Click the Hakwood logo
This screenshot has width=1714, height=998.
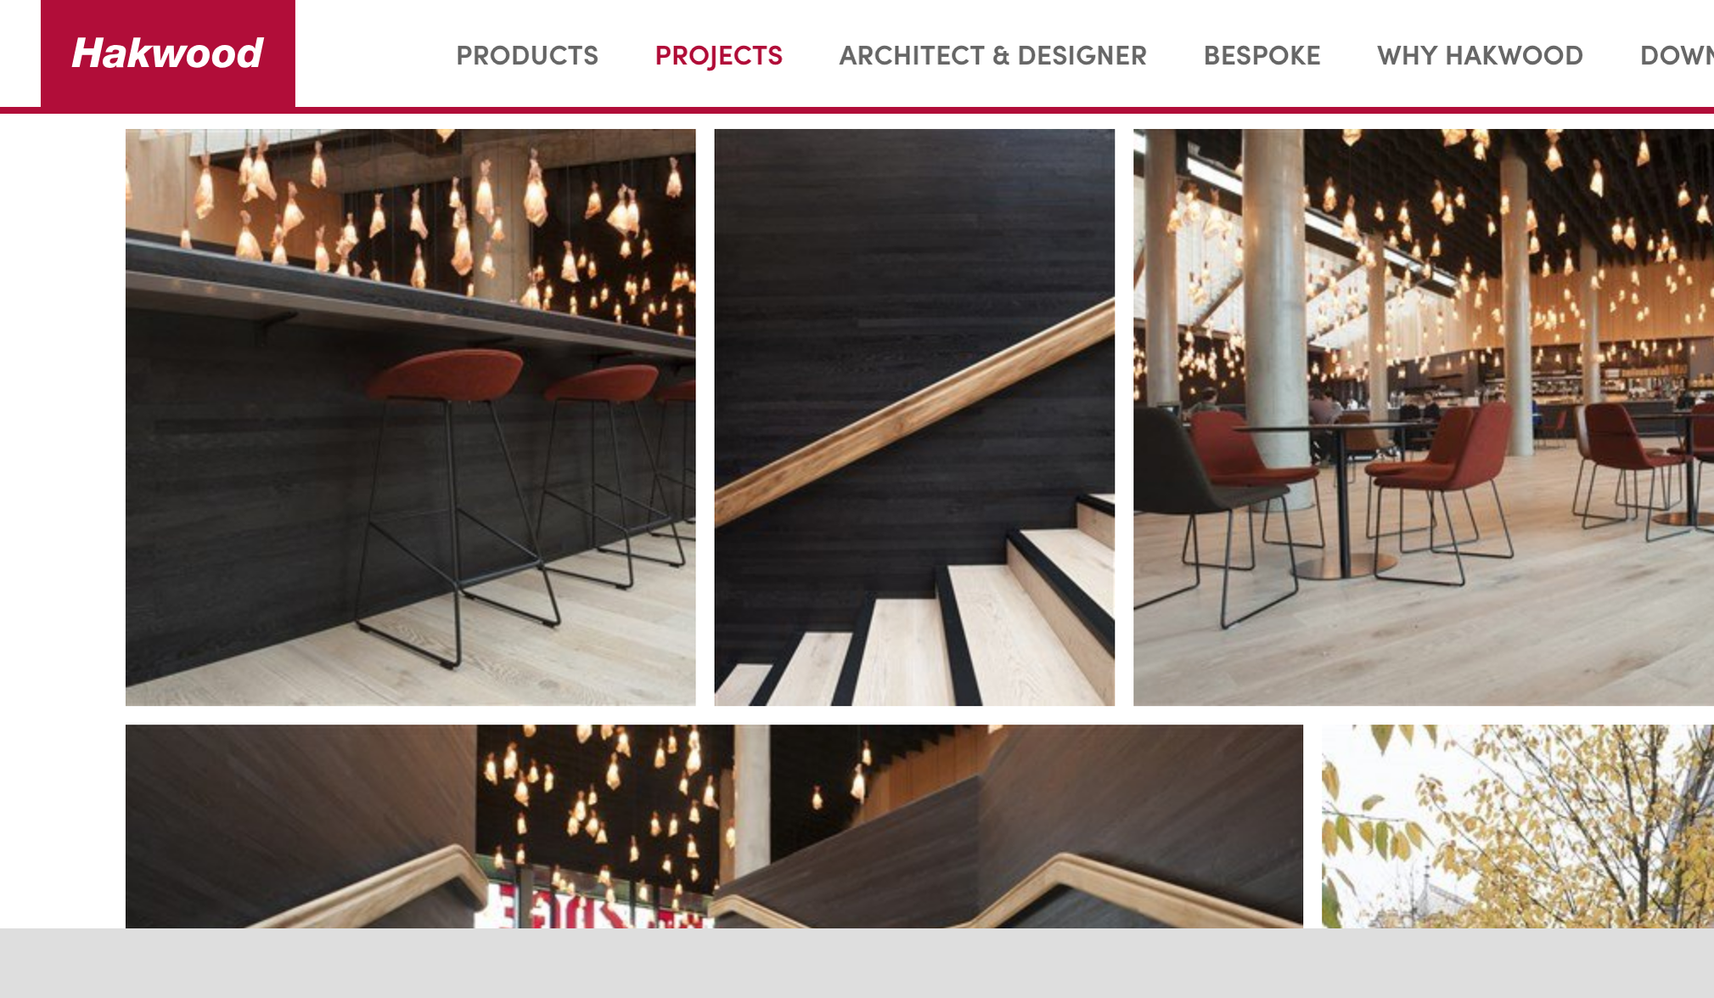pos(167,54)
